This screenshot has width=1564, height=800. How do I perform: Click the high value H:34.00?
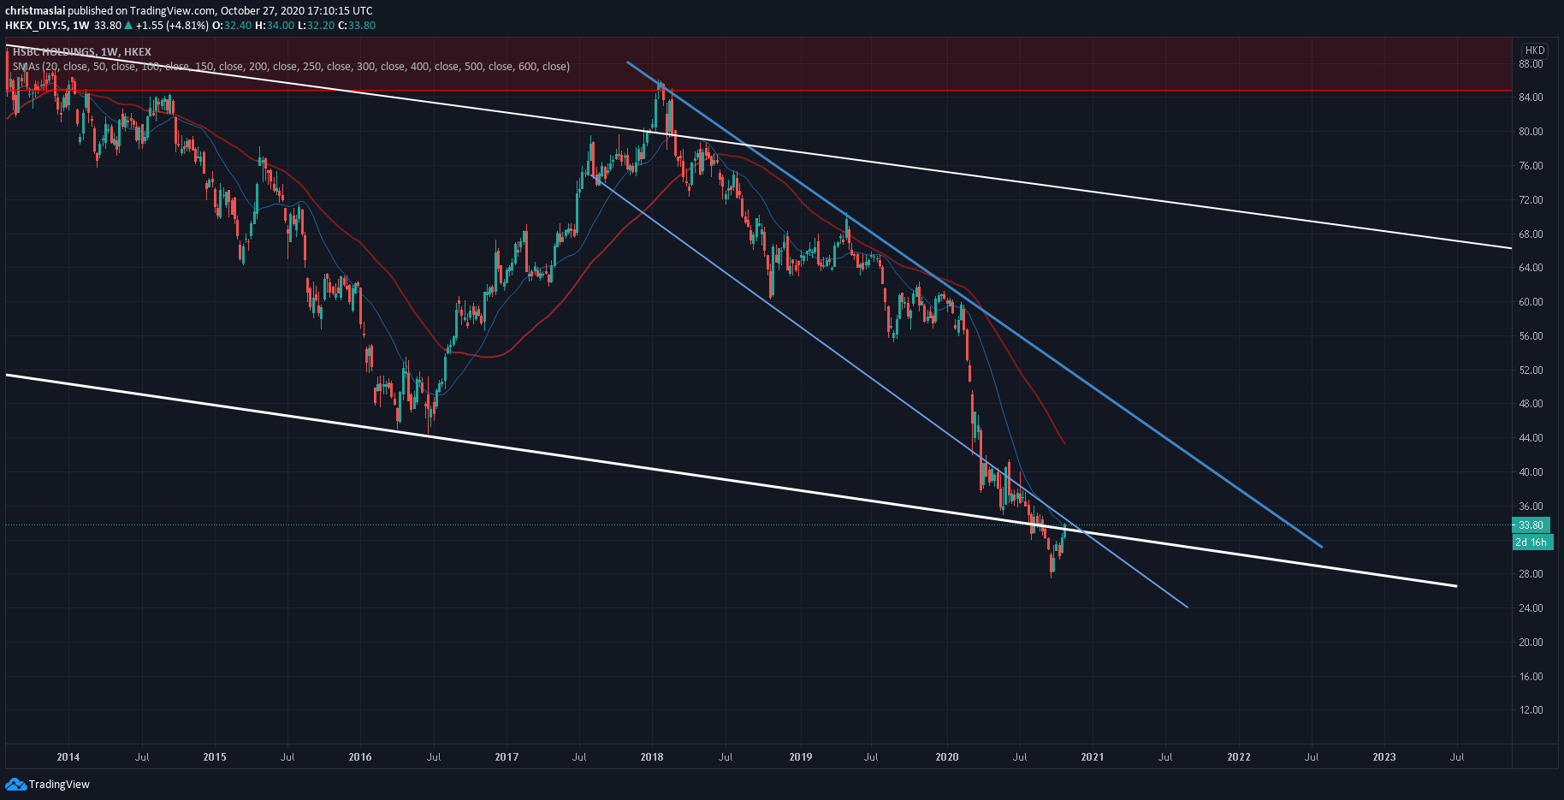click(x=275, y=26)
